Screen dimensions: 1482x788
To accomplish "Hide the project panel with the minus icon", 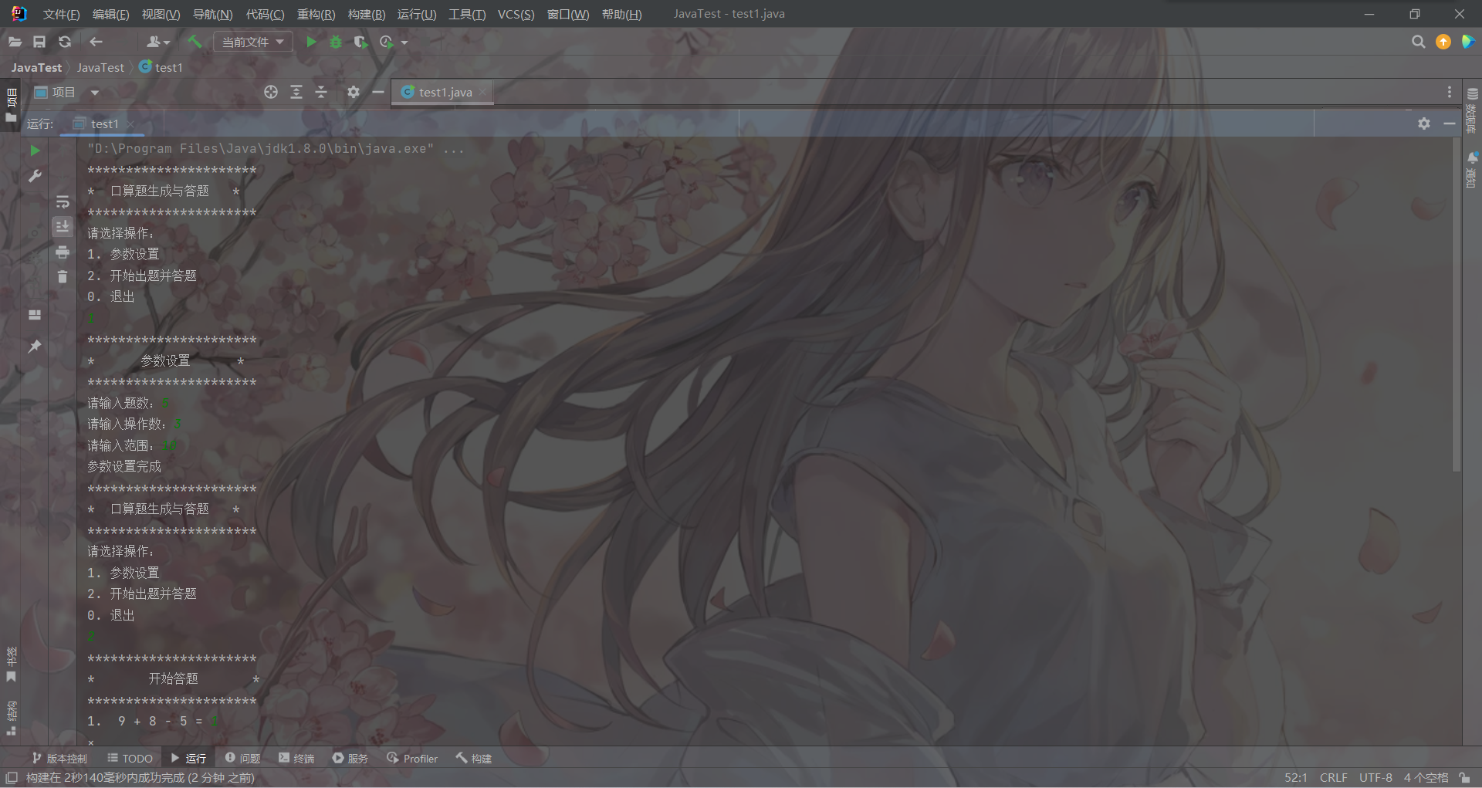I will 377,92.
